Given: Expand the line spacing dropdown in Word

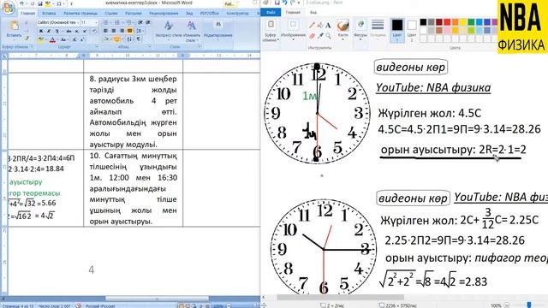Looking at the screenshot, I should point(140,31).
